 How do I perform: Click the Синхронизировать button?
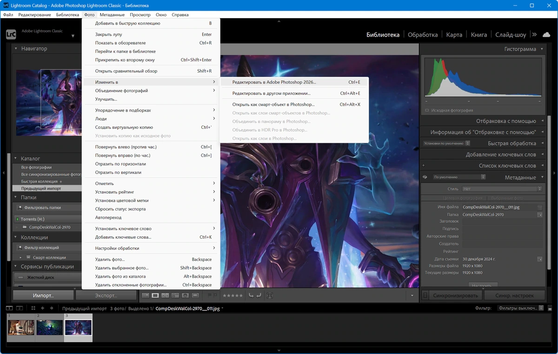455,295
